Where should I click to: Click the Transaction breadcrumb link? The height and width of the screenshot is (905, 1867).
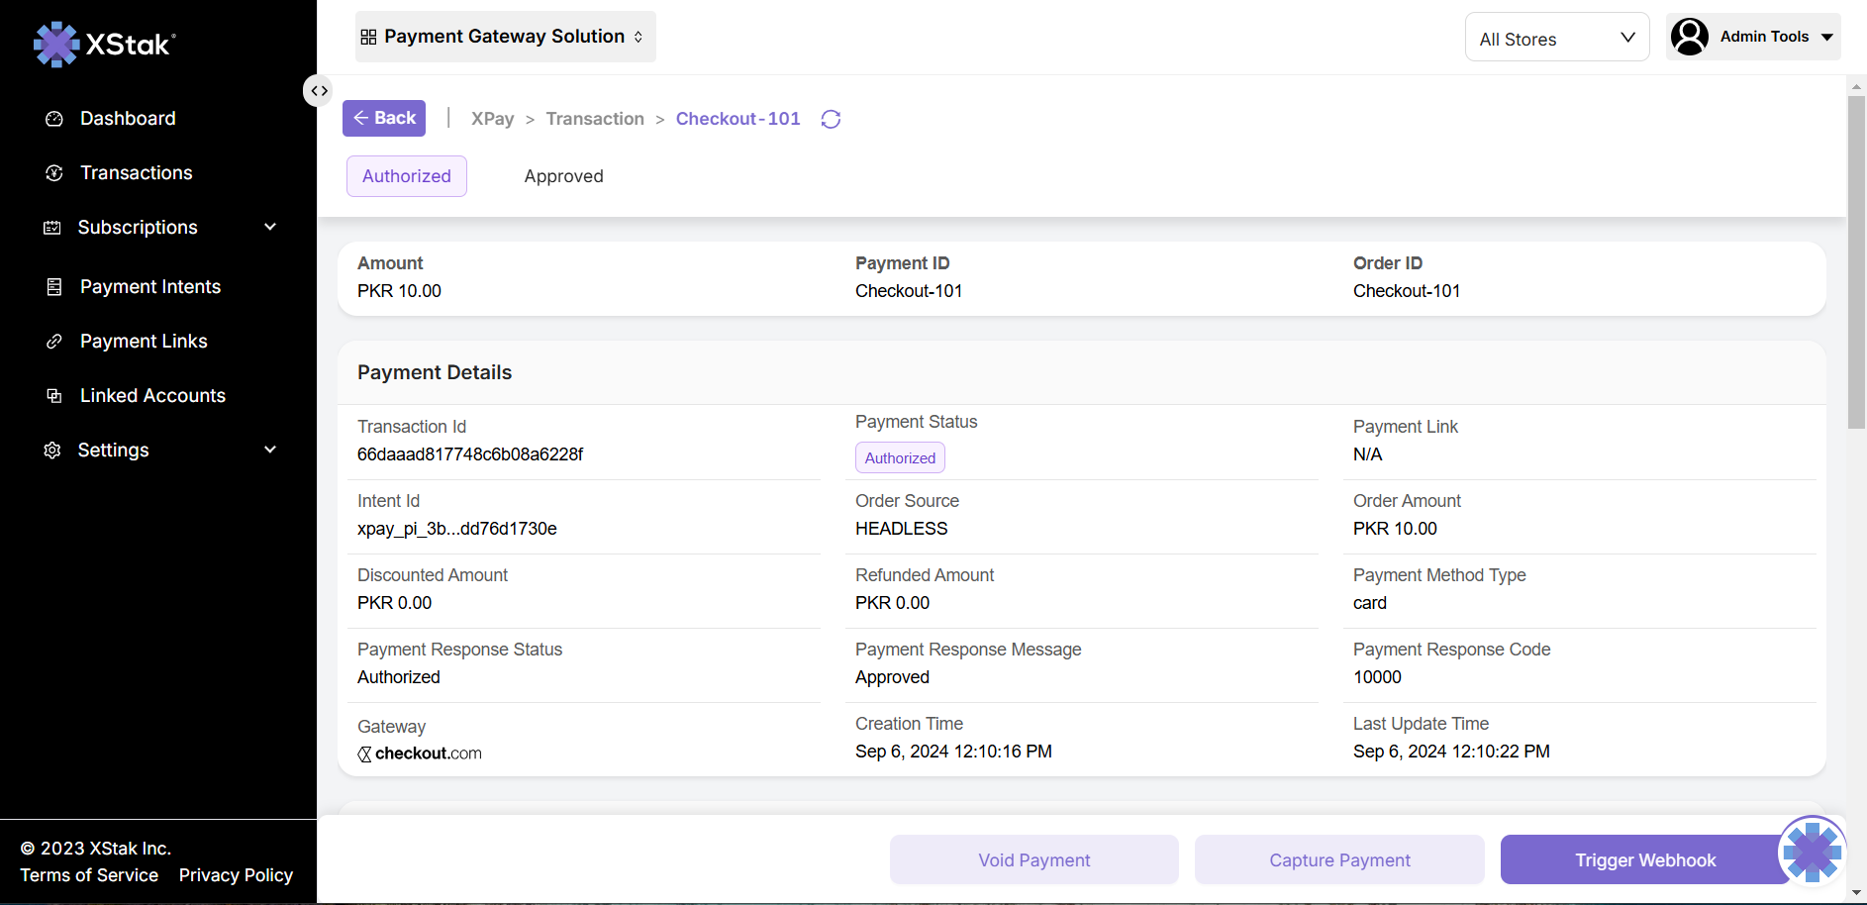point(595,119)
